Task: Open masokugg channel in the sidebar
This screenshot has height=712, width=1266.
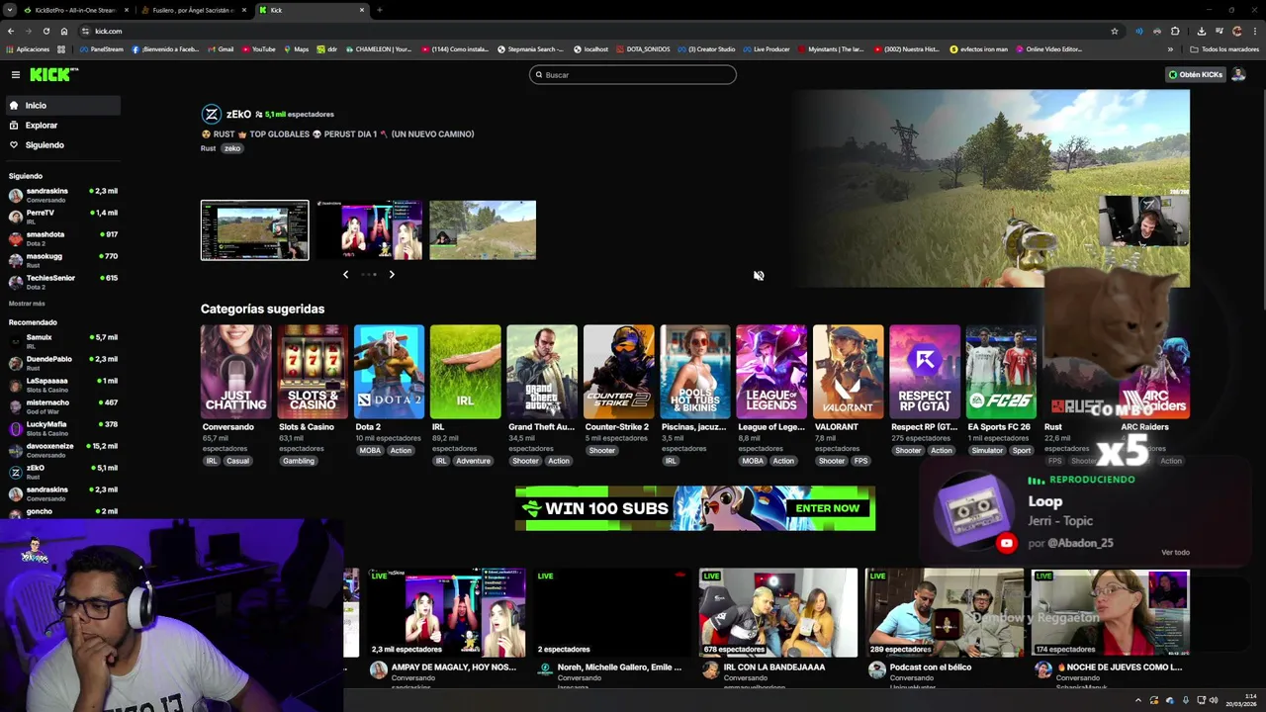Action: pos(61,260)
